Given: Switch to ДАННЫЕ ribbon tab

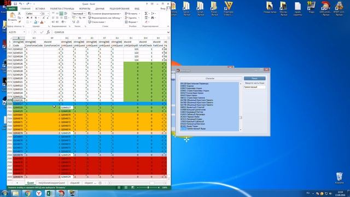Looking at the screenshot, I should click(x=100, y=9).
